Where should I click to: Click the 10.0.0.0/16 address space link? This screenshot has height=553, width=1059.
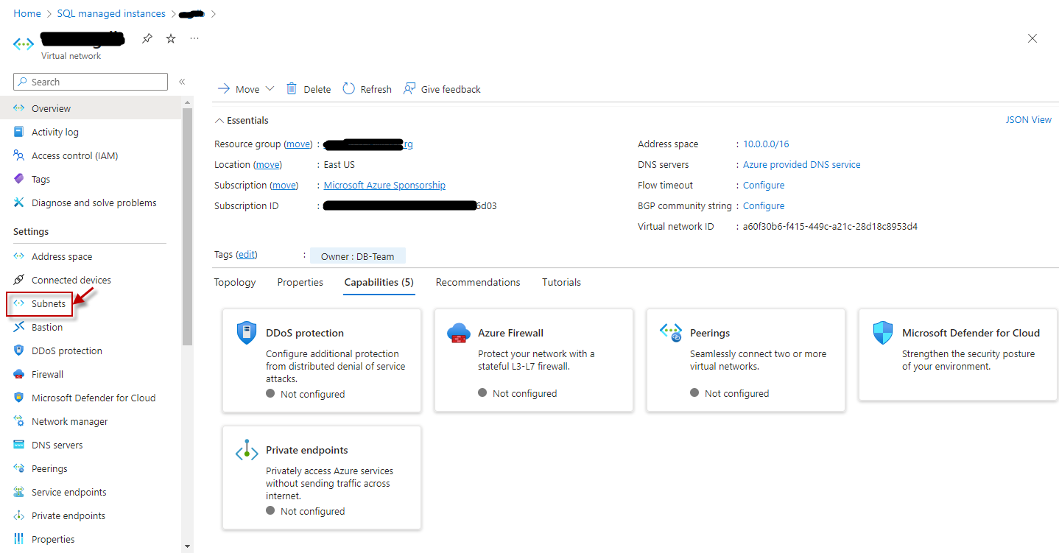click(766, 144)
